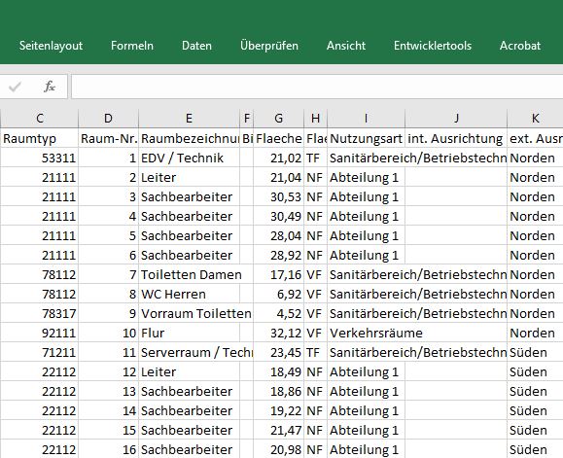This screenshot has width=563, height=458.
Task: Select column K header
Action: (x=536, y=118)
